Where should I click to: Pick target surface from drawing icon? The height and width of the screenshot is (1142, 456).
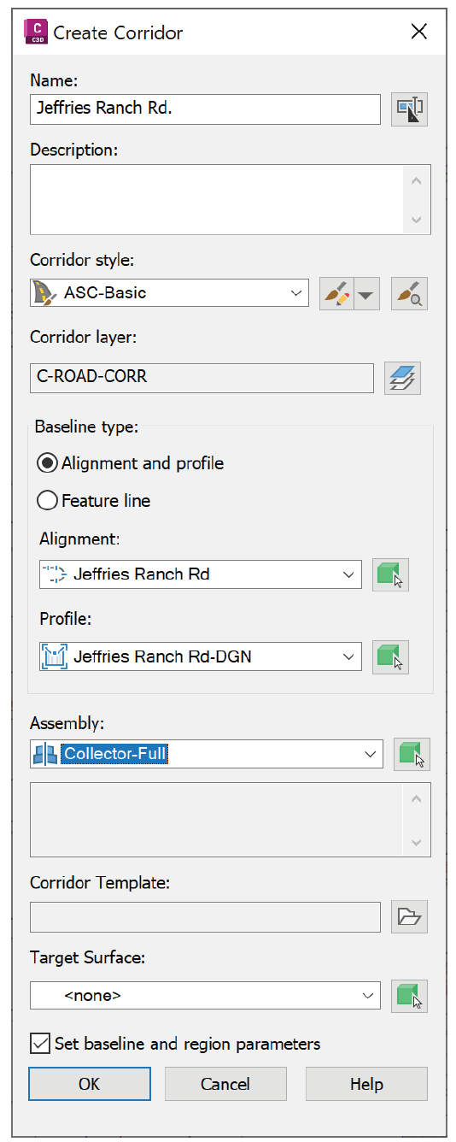(x=409, y=996)
